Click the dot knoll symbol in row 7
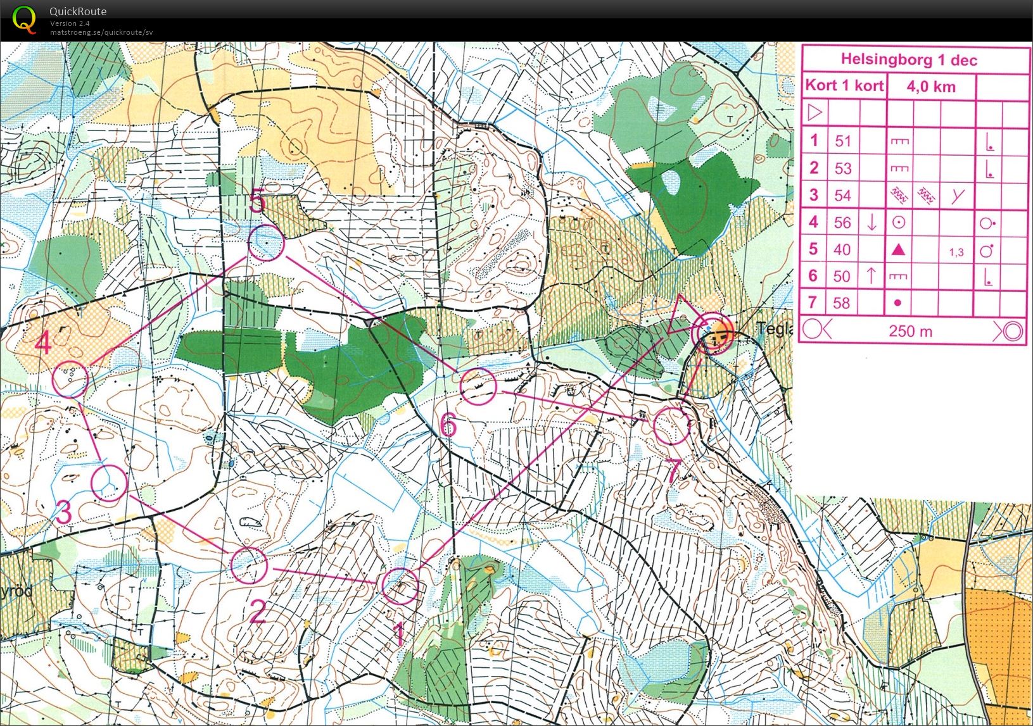 click(x=897, y=303)
